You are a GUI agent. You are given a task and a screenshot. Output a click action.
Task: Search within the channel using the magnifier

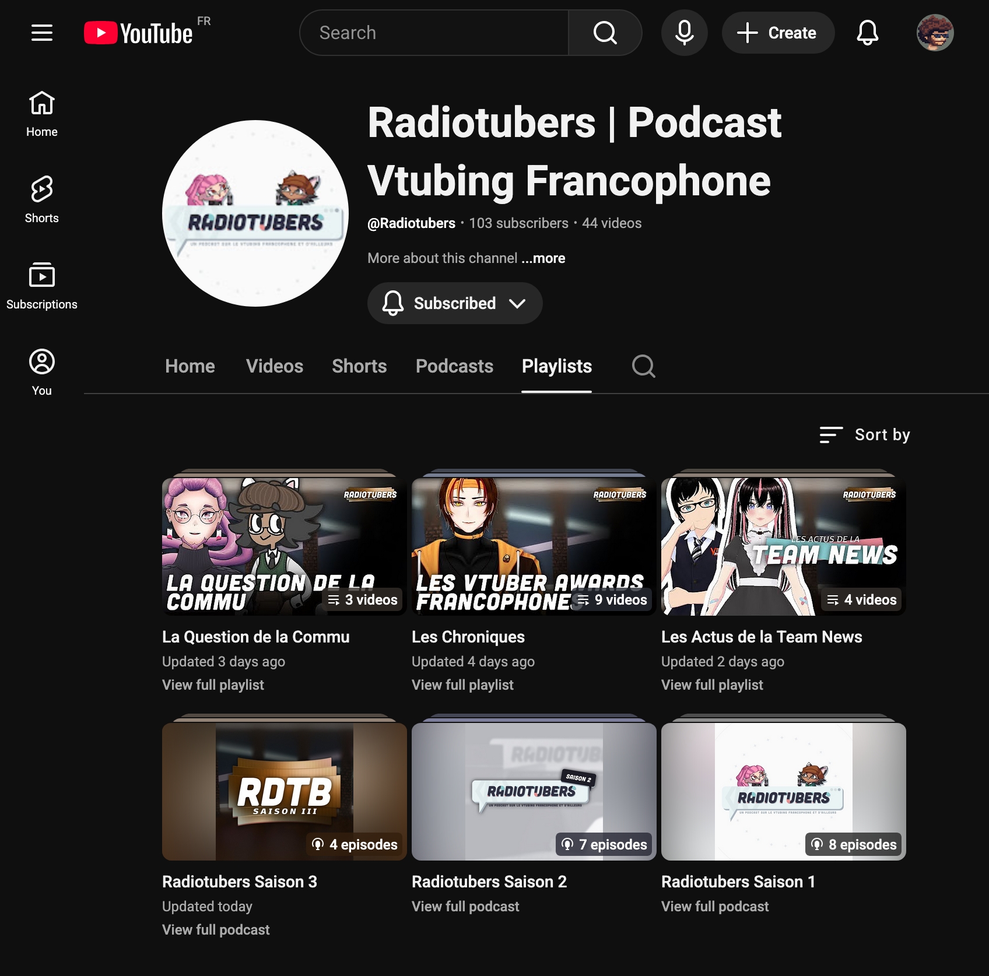(x=643, y=366)
